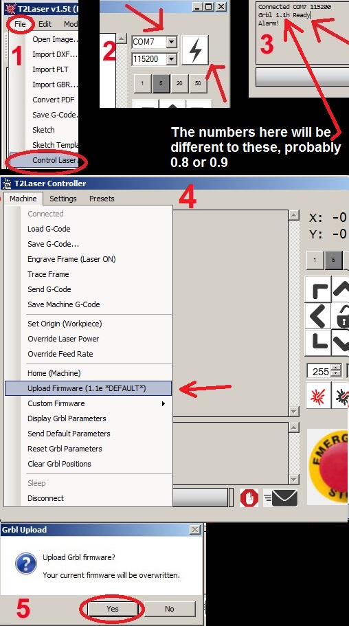The width and height of the screenshot is (349, 626).
Task: Click the top-left corner jog icon
Action: (318, 289)
